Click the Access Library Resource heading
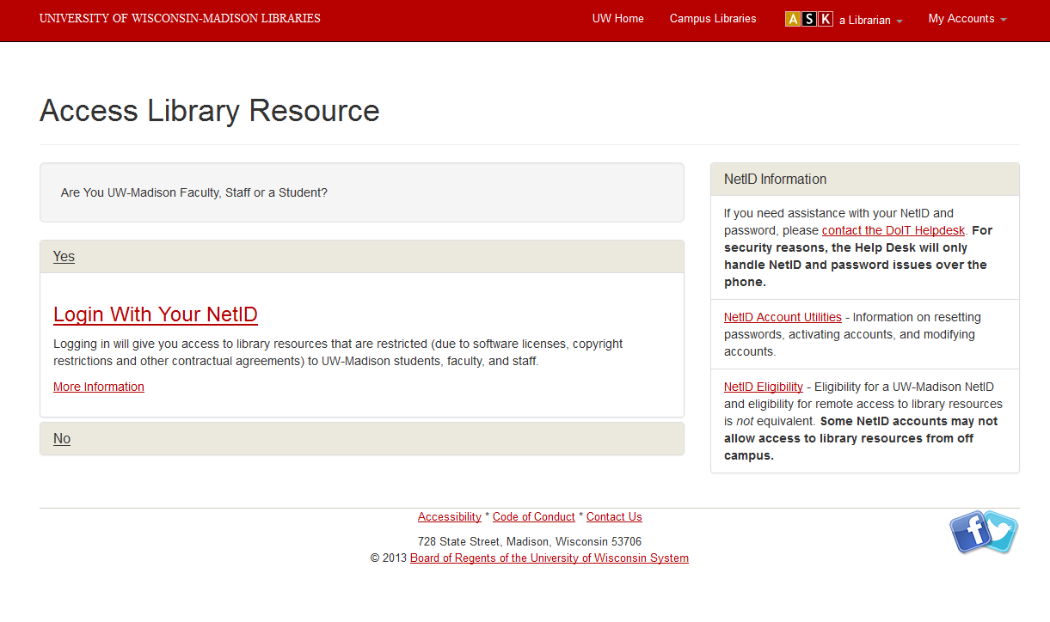 pos(210,111)
